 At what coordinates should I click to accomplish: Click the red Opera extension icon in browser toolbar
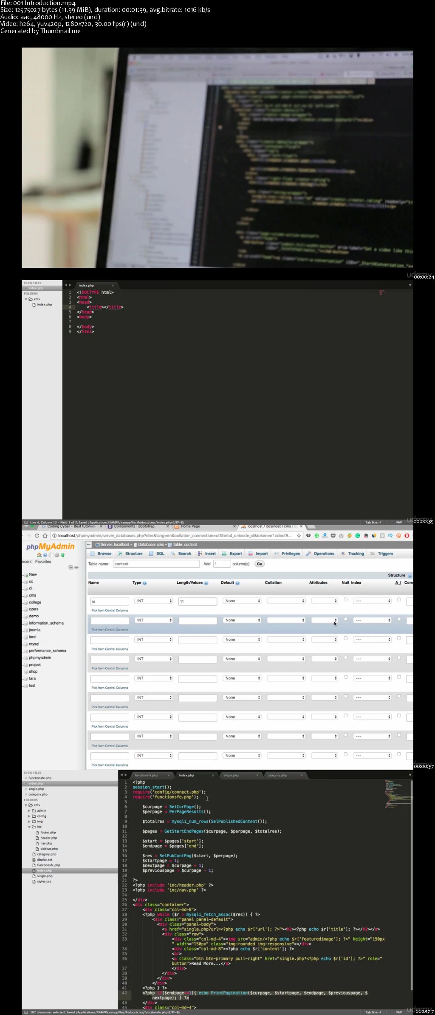pos(407,535)
